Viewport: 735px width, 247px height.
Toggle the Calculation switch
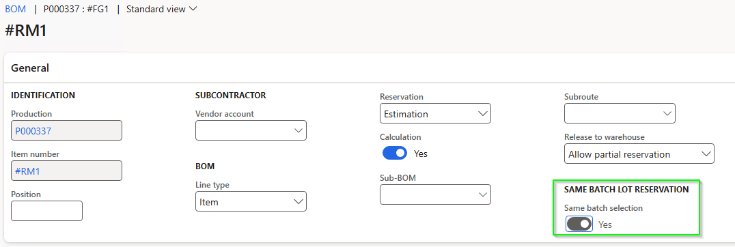pyautogui.click(x=395, y=153)
